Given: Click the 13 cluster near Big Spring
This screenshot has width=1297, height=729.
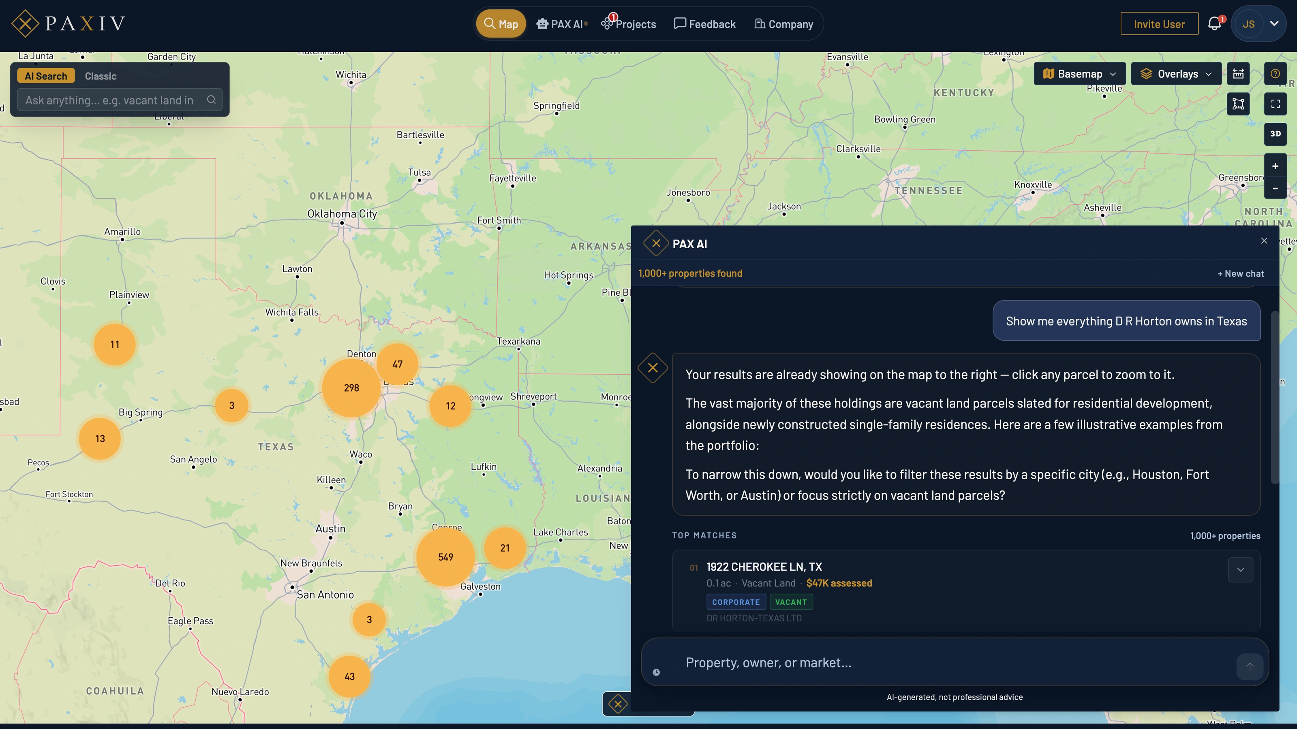Looking at the screenshot, I should tap(100, 439).
